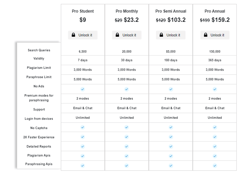Viewport: 243px width, 175px height.
Task: Click Unlimited under Pro Monthly
Action: point(126,118)
